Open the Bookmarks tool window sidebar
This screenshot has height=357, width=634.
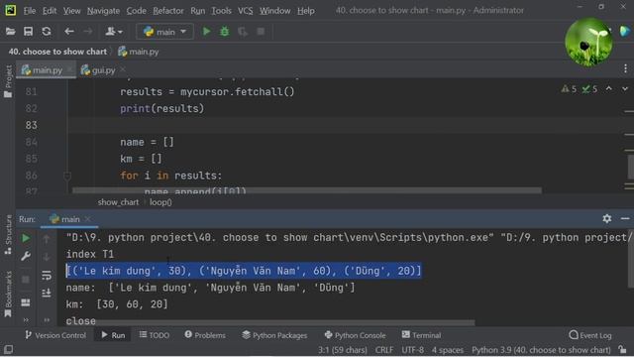[8, 294]
